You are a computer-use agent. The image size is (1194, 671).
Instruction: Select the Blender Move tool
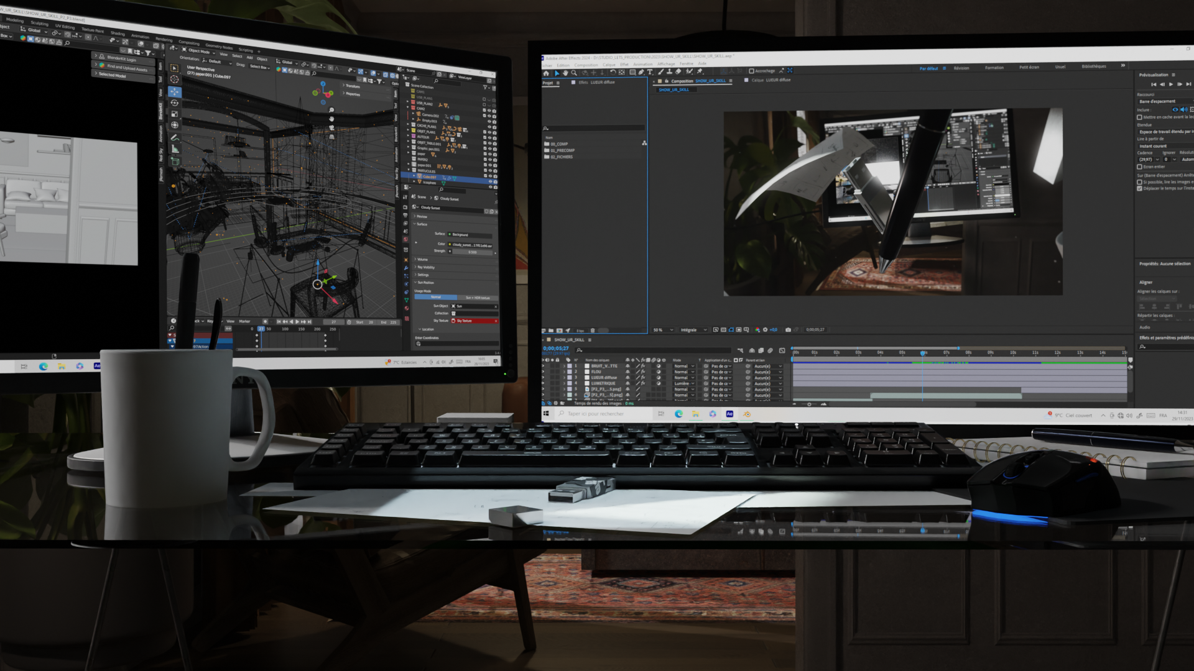[x=174, y=92]
